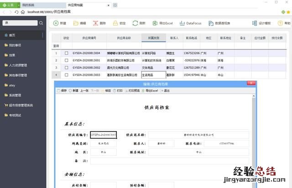Screen dimensions: 292x188
Task: Click 保存 in the edit dialog
Action: click(x=62, y=91)
